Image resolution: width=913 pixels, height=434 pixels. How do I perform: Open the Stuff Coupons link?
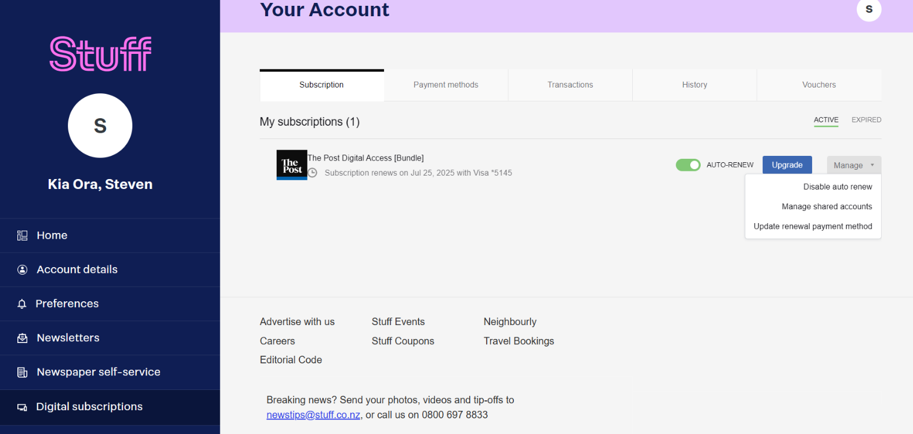point(403,341)
